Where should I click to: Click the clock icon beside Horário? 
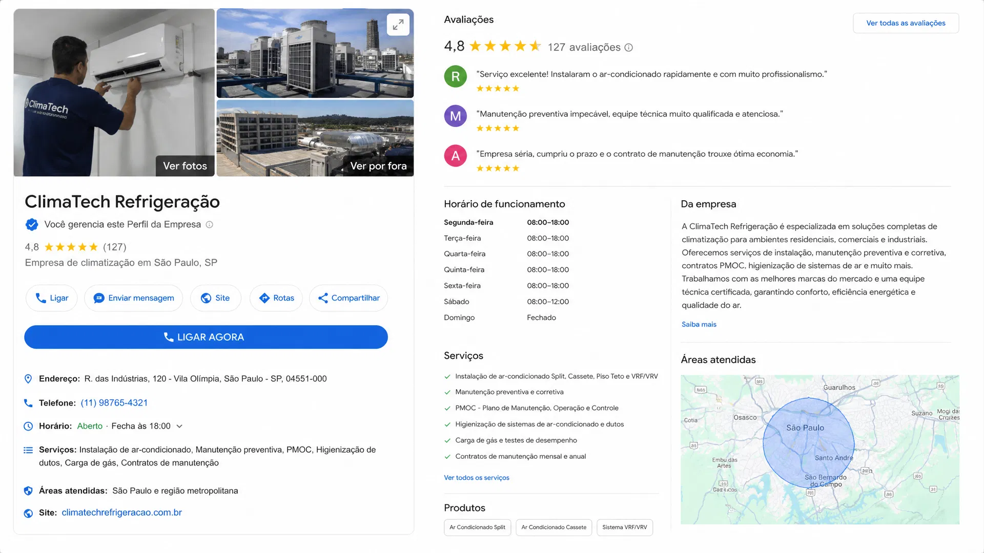(x=28, y=426)
